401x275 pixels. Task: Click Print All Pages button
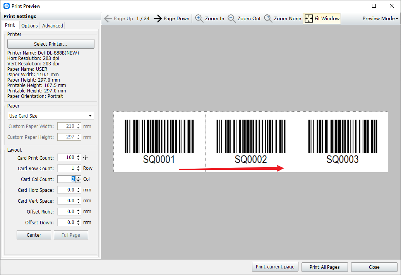tap(324, 267)
